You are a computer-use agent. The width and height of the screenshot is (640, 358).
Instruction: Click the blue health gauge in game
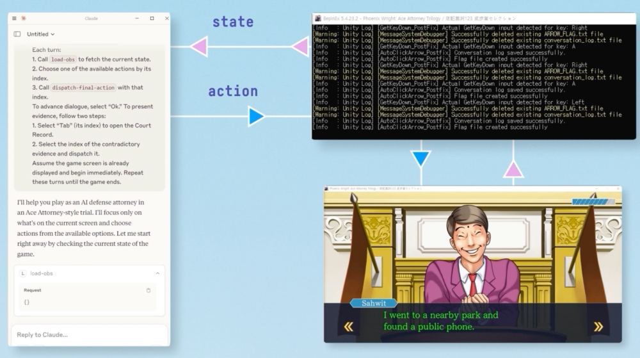click(x=593, y=202)
